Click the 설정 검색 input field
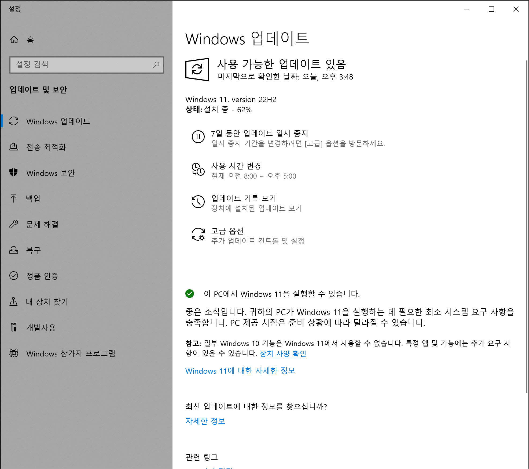Image resolution: width=529 pixels, height=469 pixels. 80,65
